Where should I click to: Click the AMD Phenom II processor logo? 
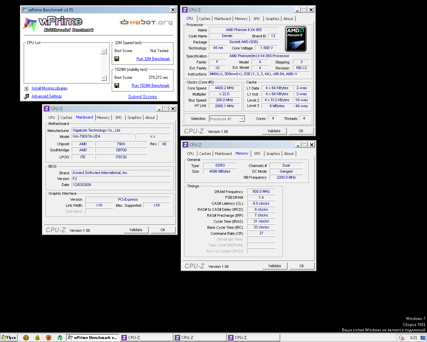tap(296, 39)
